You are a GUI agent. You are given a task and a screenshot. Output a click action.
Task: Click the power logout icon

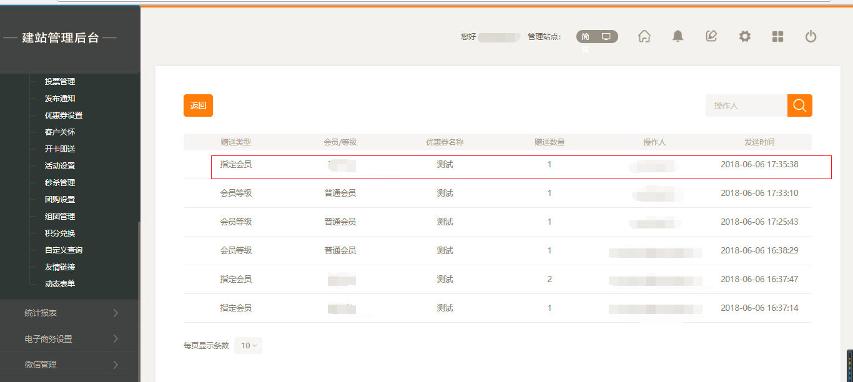[811, 37]
